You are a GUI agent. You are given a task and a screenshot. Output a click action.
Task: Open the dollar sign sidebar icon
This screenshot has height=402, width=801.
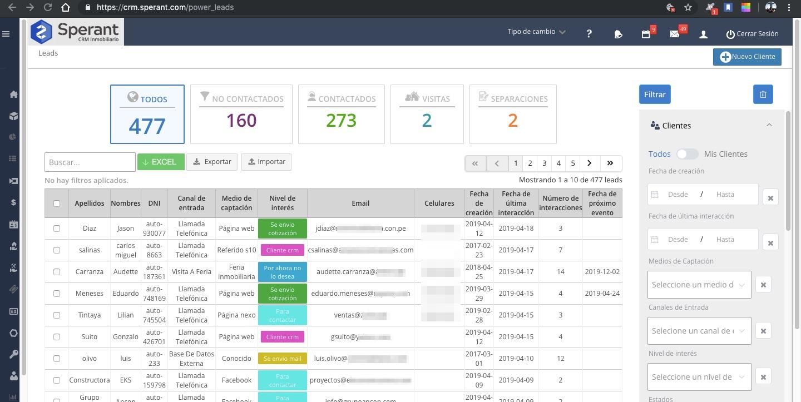(x=14, y=202)
